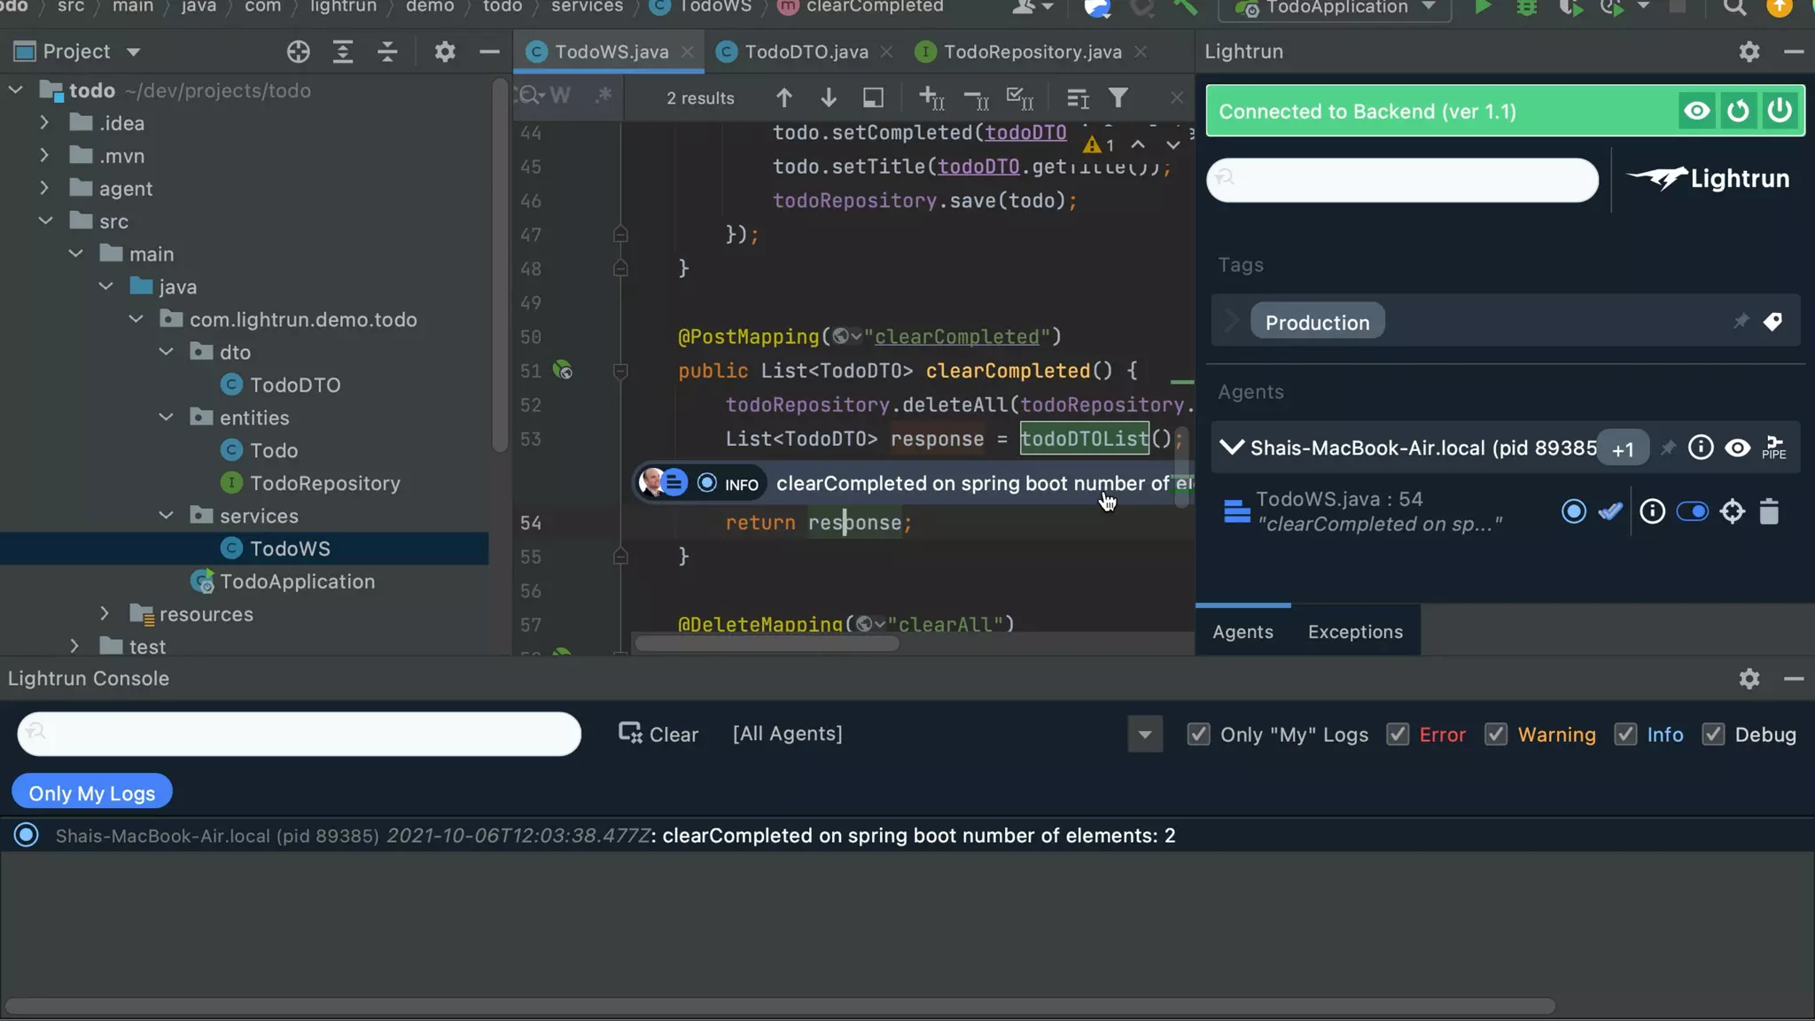Click the blue checkmark on TodoWS.java : 54 action

coord(1610,511)
